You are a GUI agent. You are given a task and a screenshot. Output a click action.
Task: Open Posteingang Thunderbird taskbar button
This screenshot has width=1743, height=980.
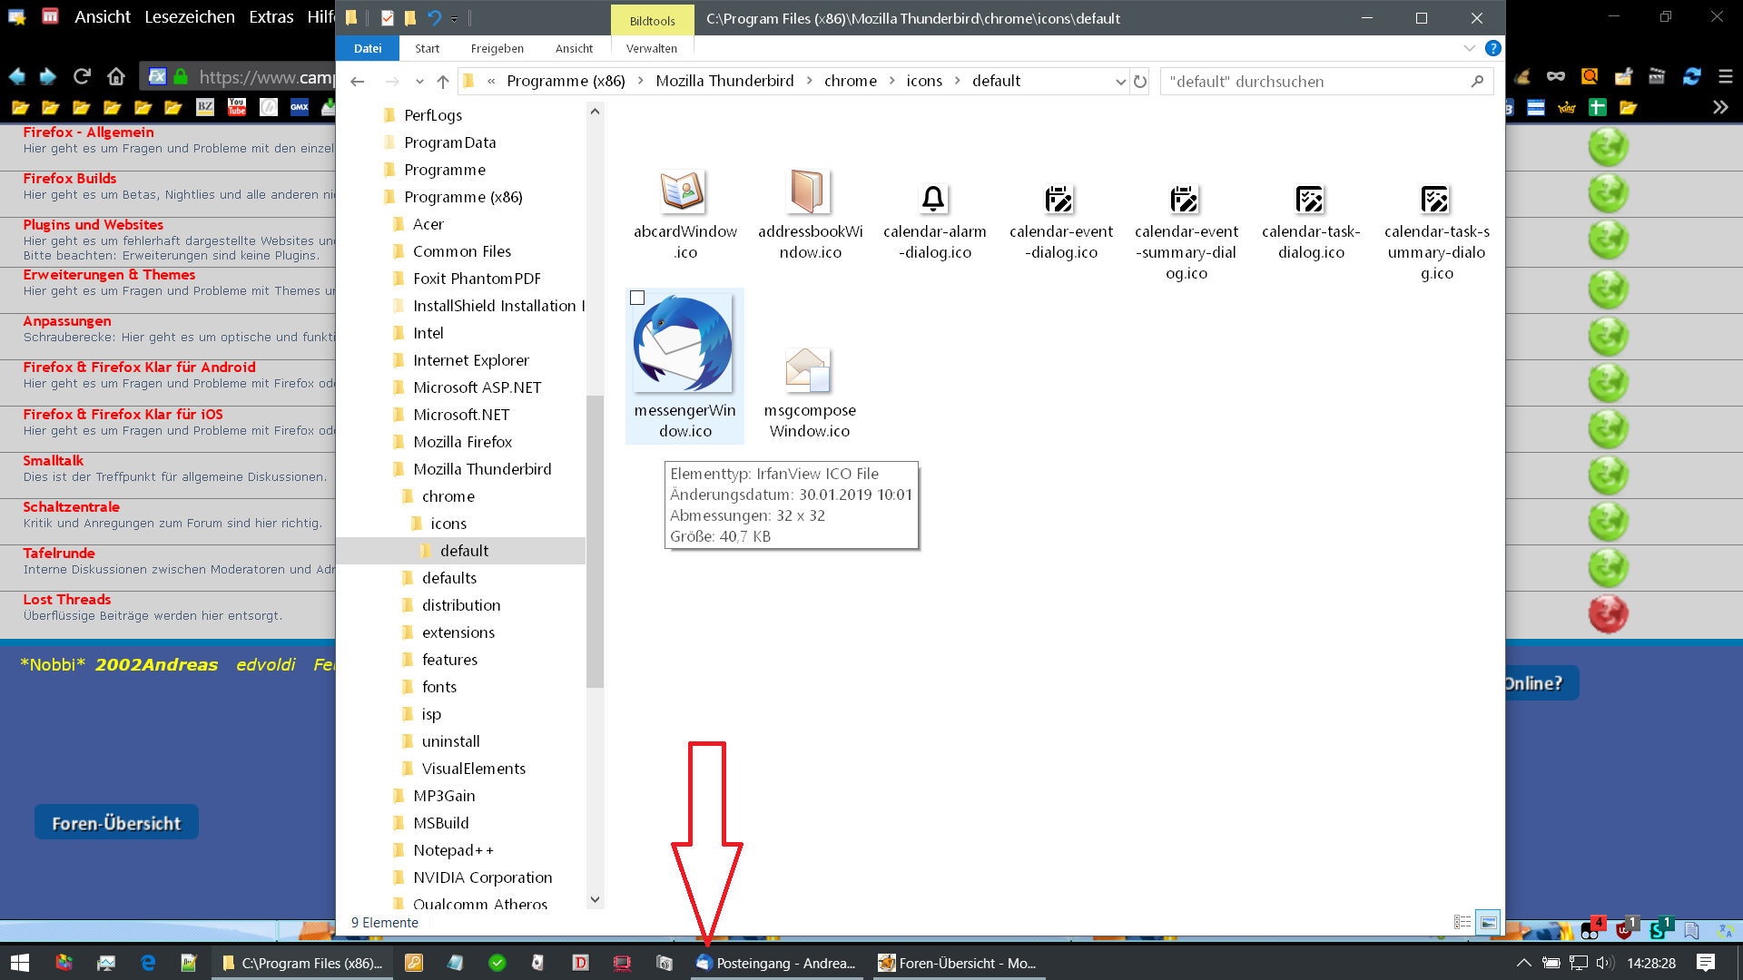[x=777, y=963]
